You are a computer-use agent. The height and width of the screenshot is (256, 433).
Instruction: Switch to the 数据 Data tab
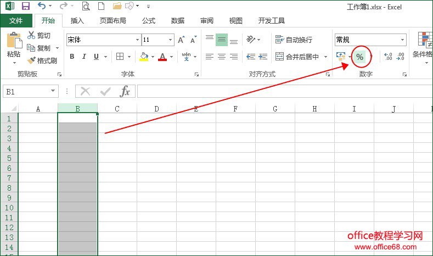(178, 21)
